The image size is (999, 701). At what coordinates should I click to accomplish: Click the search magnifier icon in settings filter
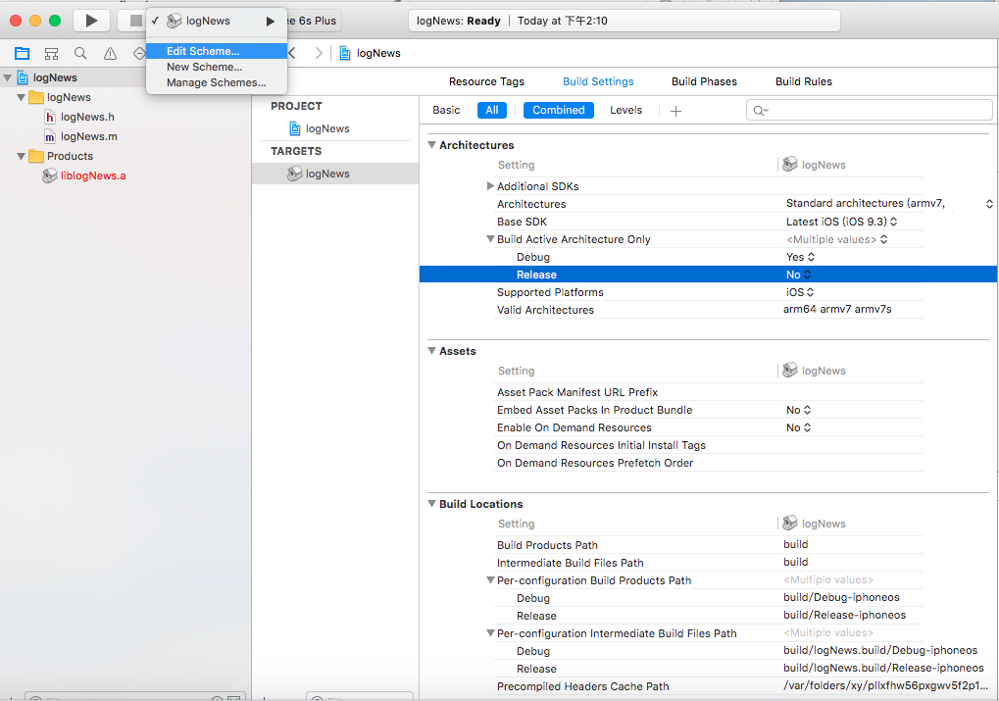click(x=760, y=111)
